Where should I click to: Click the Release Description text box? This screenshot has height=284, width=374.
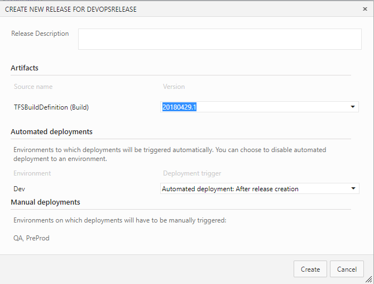coord(219,39)
